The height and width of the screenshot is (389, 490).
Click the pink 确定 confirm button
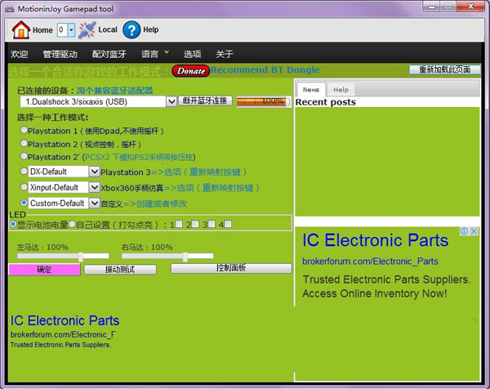[44, 270]
